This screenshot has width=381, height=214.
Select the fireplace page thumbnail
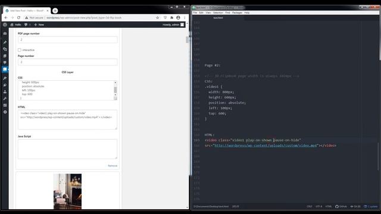click(67, 191)
